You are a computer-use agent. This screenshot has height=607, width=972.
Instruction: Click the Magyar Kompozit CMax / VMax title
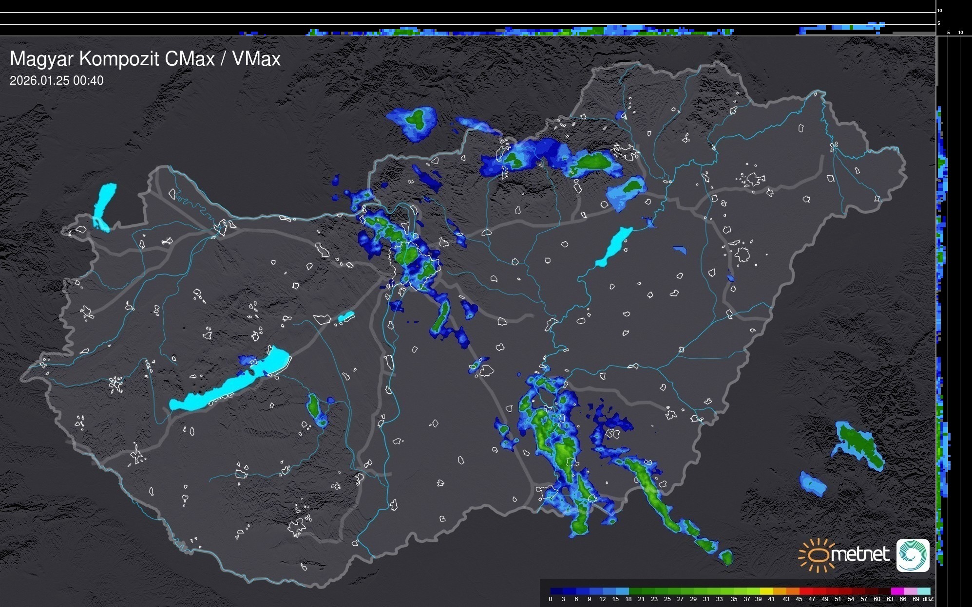(x=145, y=58)
